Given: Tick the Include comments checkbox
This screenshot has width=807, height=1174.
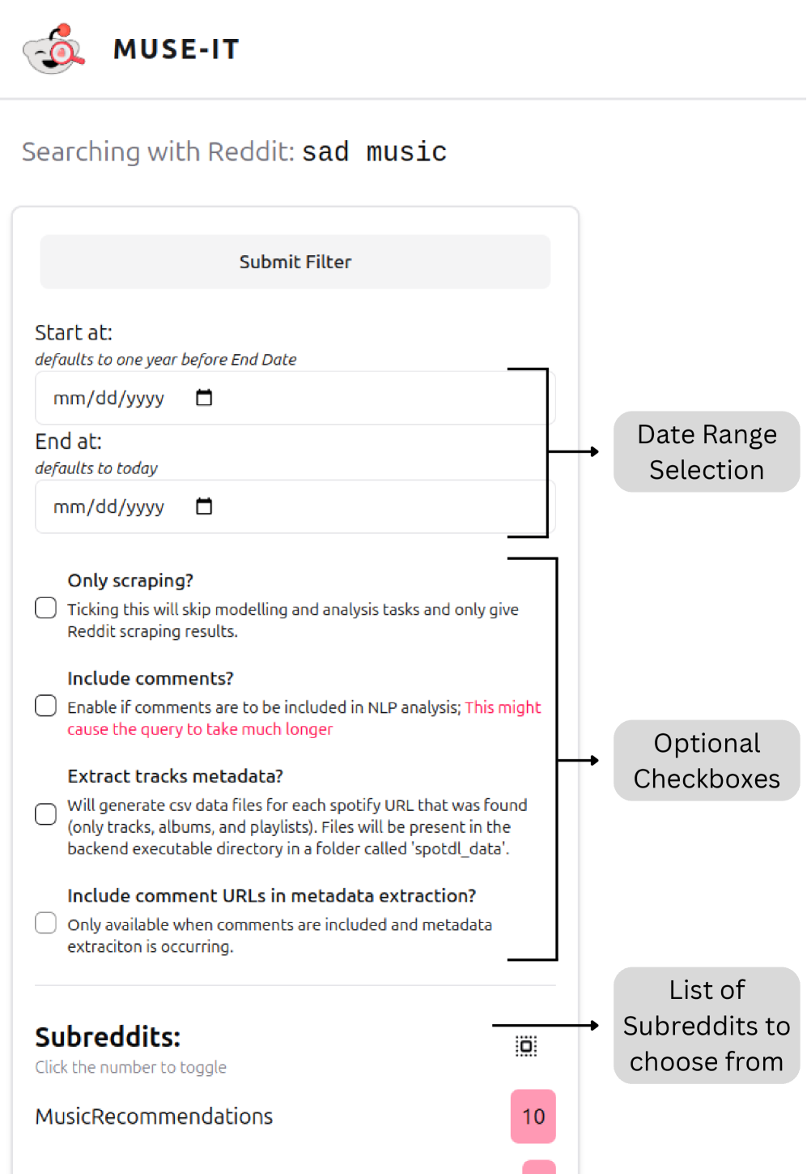Looking at the screenshot, I should pyautogui.click(x=46, y=706).
